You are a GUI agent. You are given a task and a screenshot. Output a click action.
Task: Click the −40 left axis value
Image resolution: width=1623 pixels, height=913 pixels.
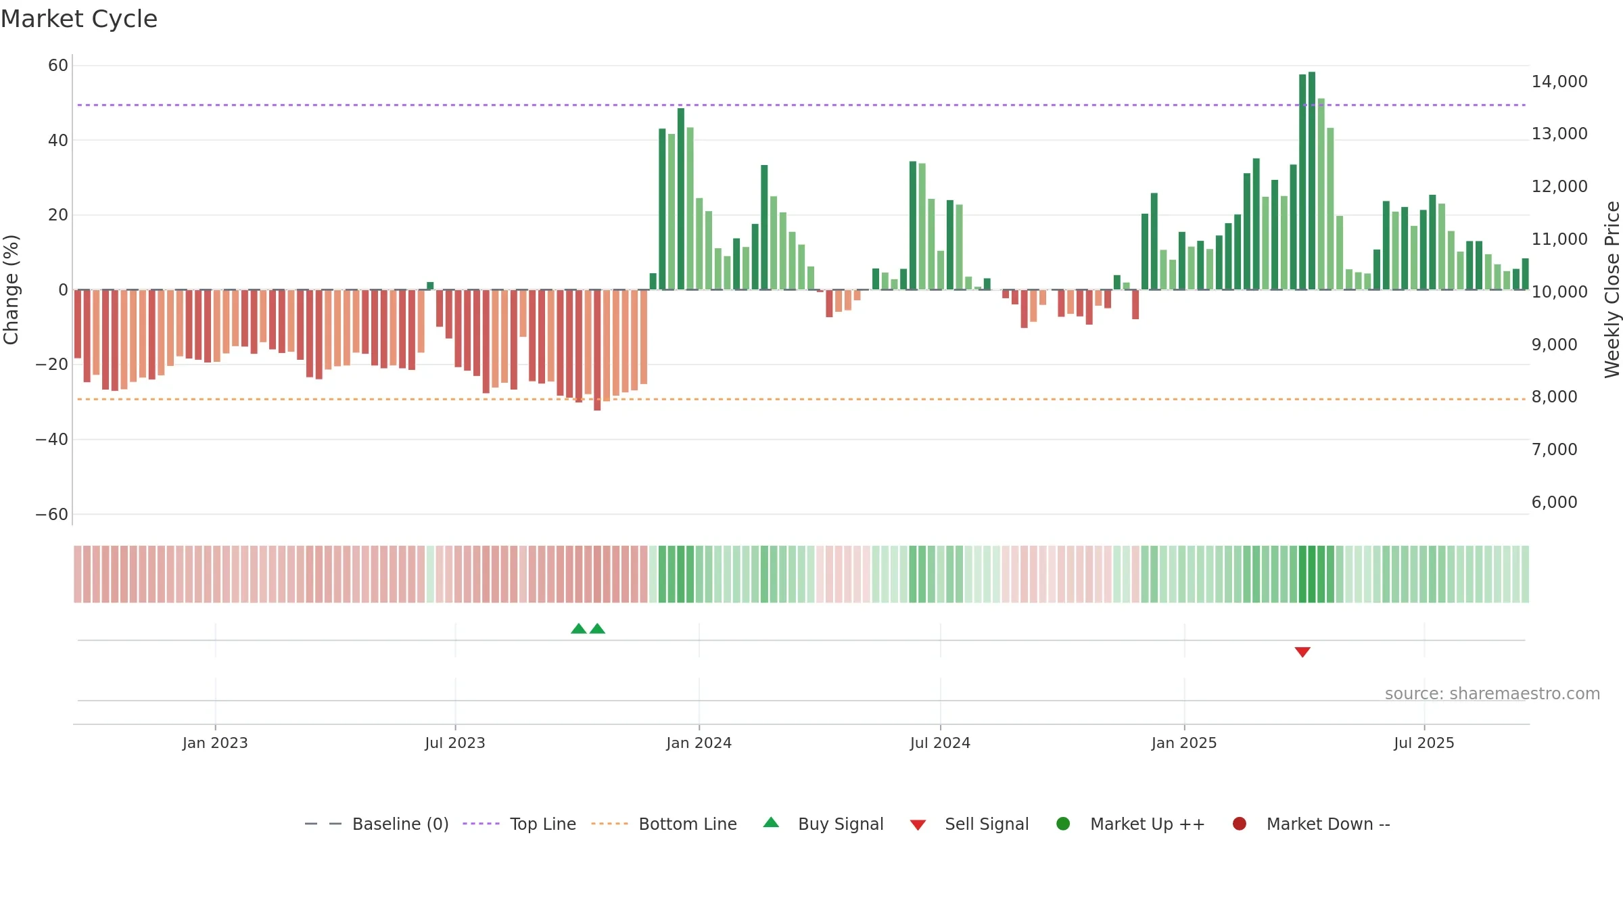coord(52,440)
